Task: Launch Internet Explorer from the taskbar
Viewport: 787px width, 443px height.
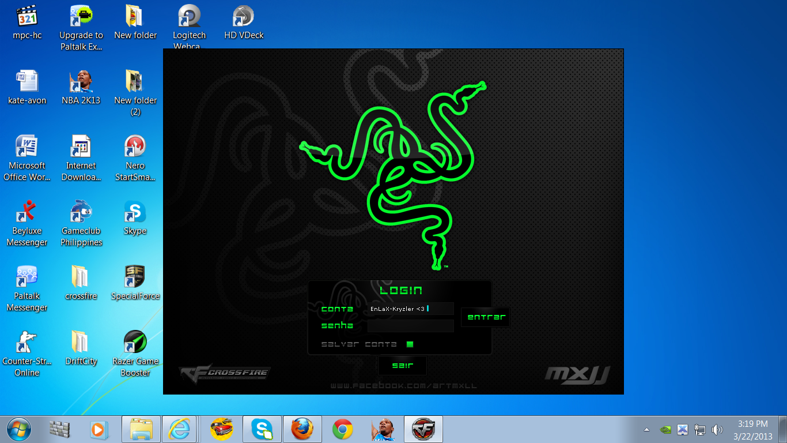Action: tap(179, 430)
